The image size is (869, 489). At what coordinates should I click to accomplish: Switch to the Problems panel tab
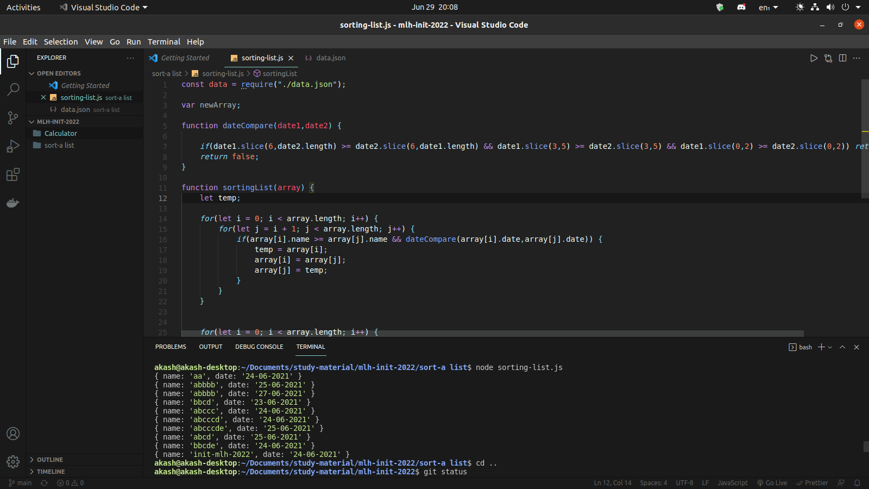coord(171,347)
